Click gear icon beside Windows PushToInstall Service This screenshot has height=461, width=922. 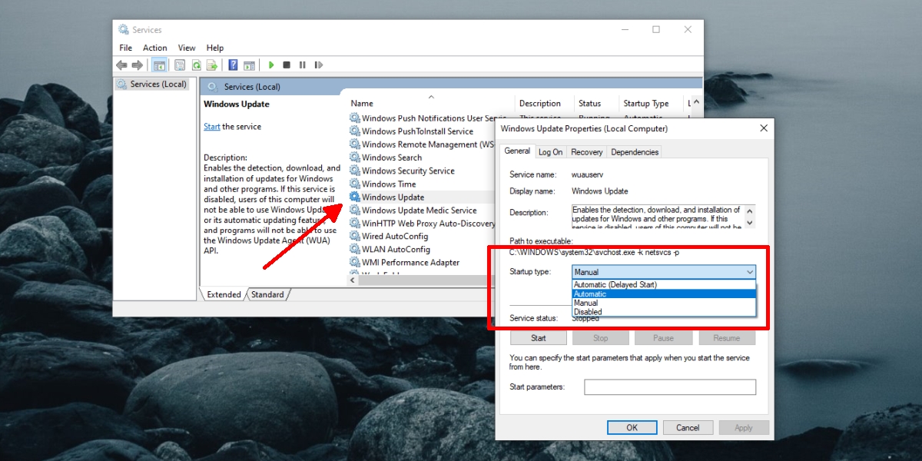(354, 131)
